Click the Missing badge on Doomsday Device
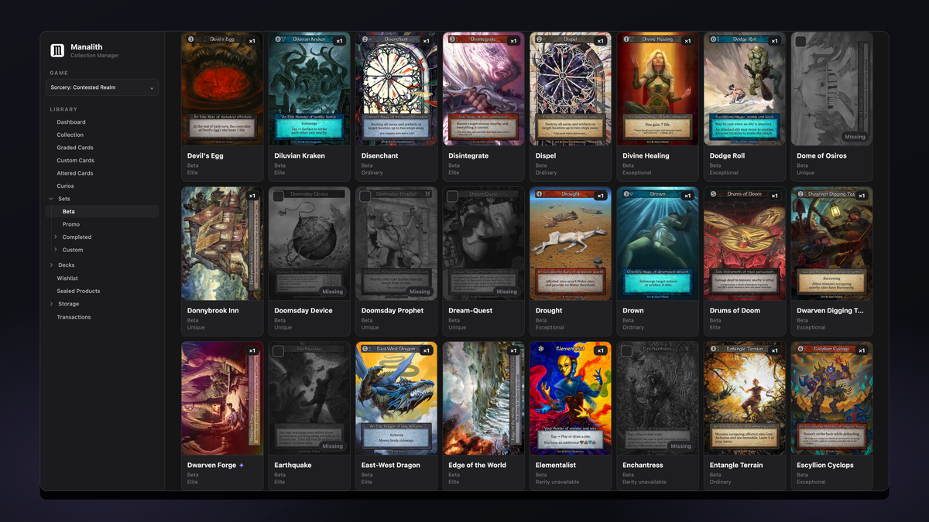Viewport: 929px width, 522px height. [332, 292]
